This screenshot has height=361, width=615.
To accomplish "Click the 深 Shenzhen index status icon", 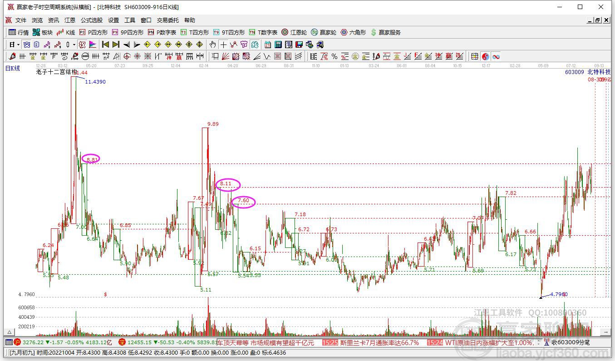I will tap(122, 342).
